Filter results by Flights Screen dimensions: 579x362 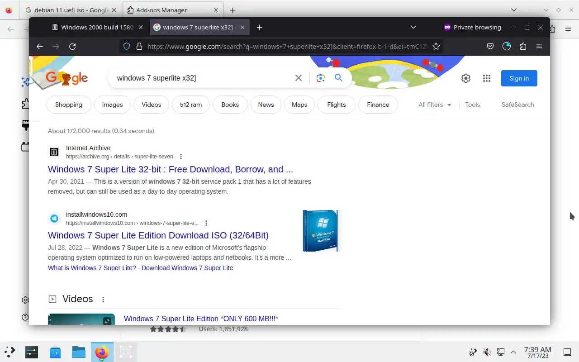click(x=337, y=105)
